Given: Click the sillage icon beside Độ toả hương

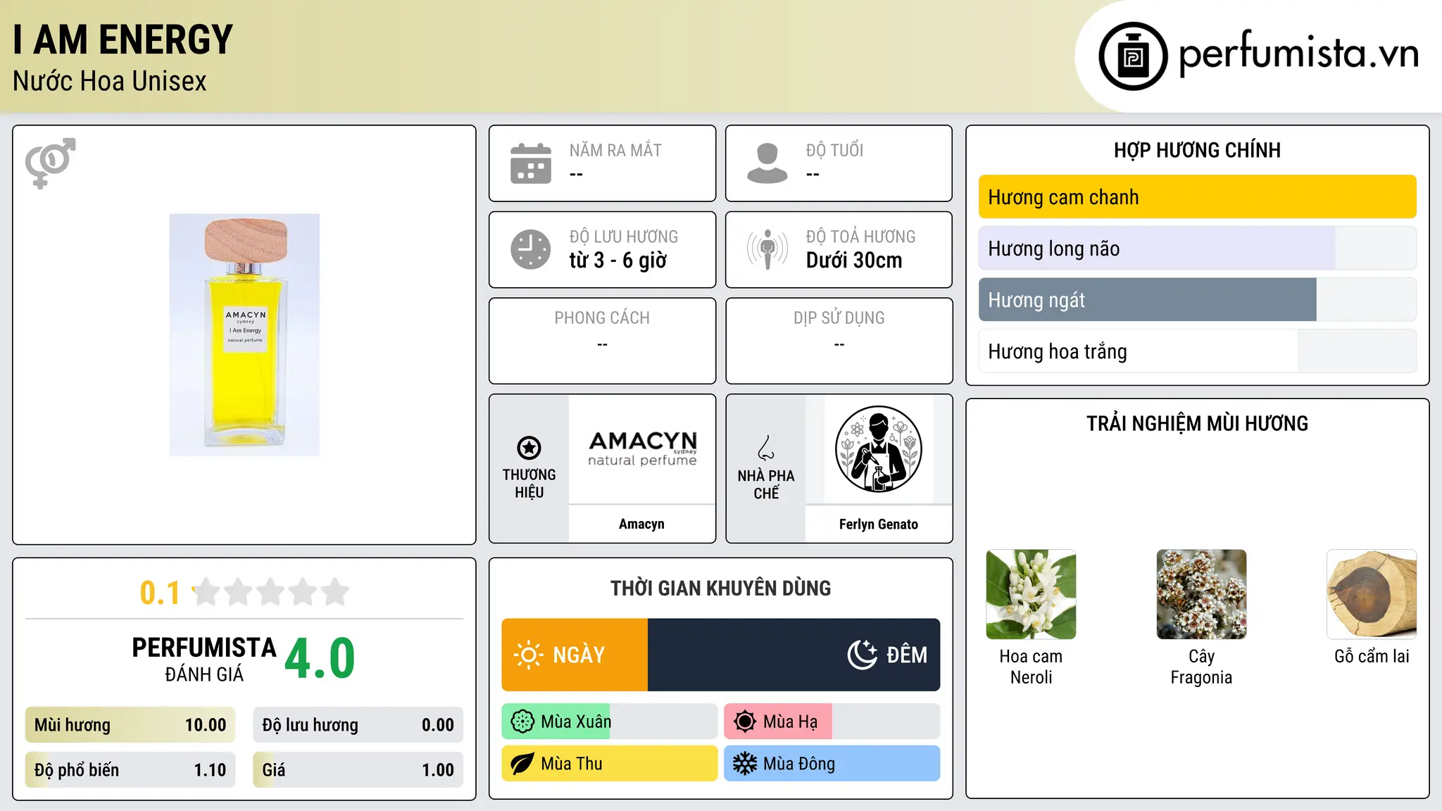Looking at the screenshot, I should pos(767,249).
